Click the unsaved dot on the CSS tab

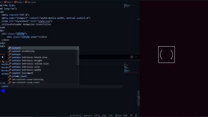pos(3,57)
